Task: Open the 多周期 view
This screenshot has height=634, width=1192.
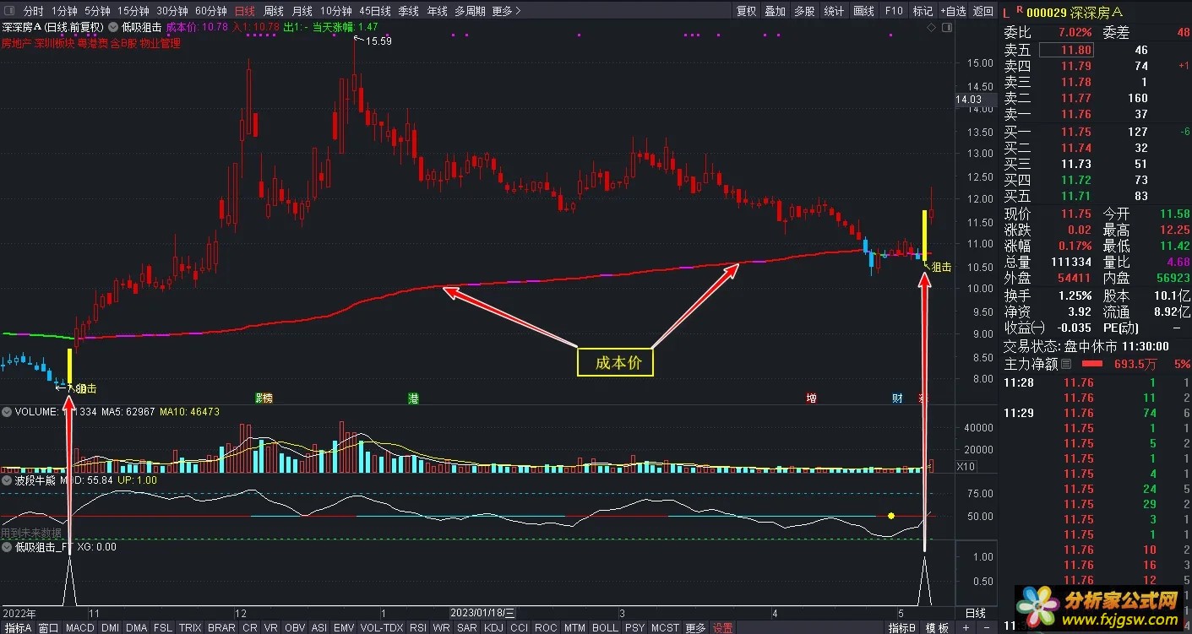Action: 470,11
